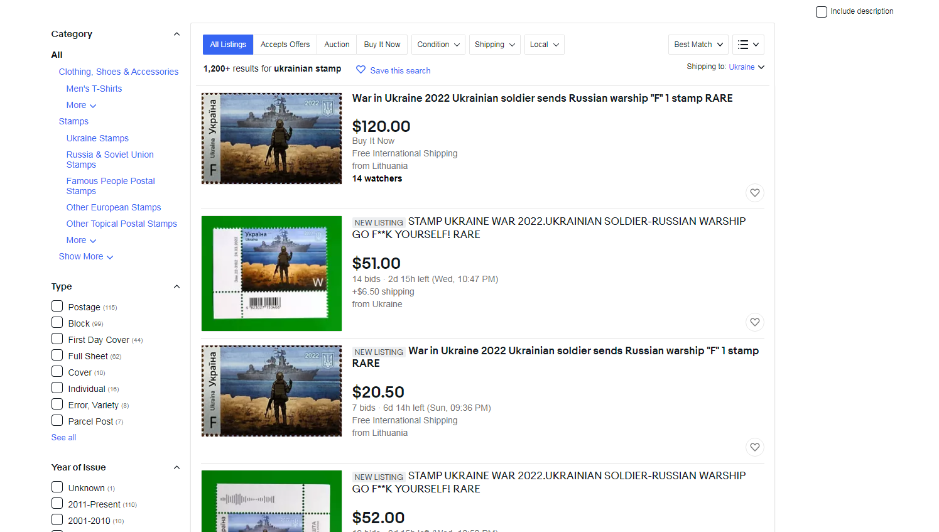Open the Shipping filter dropdown
Image resolution: width=939 pixels, height=532 pixels.
coord(494,45)
